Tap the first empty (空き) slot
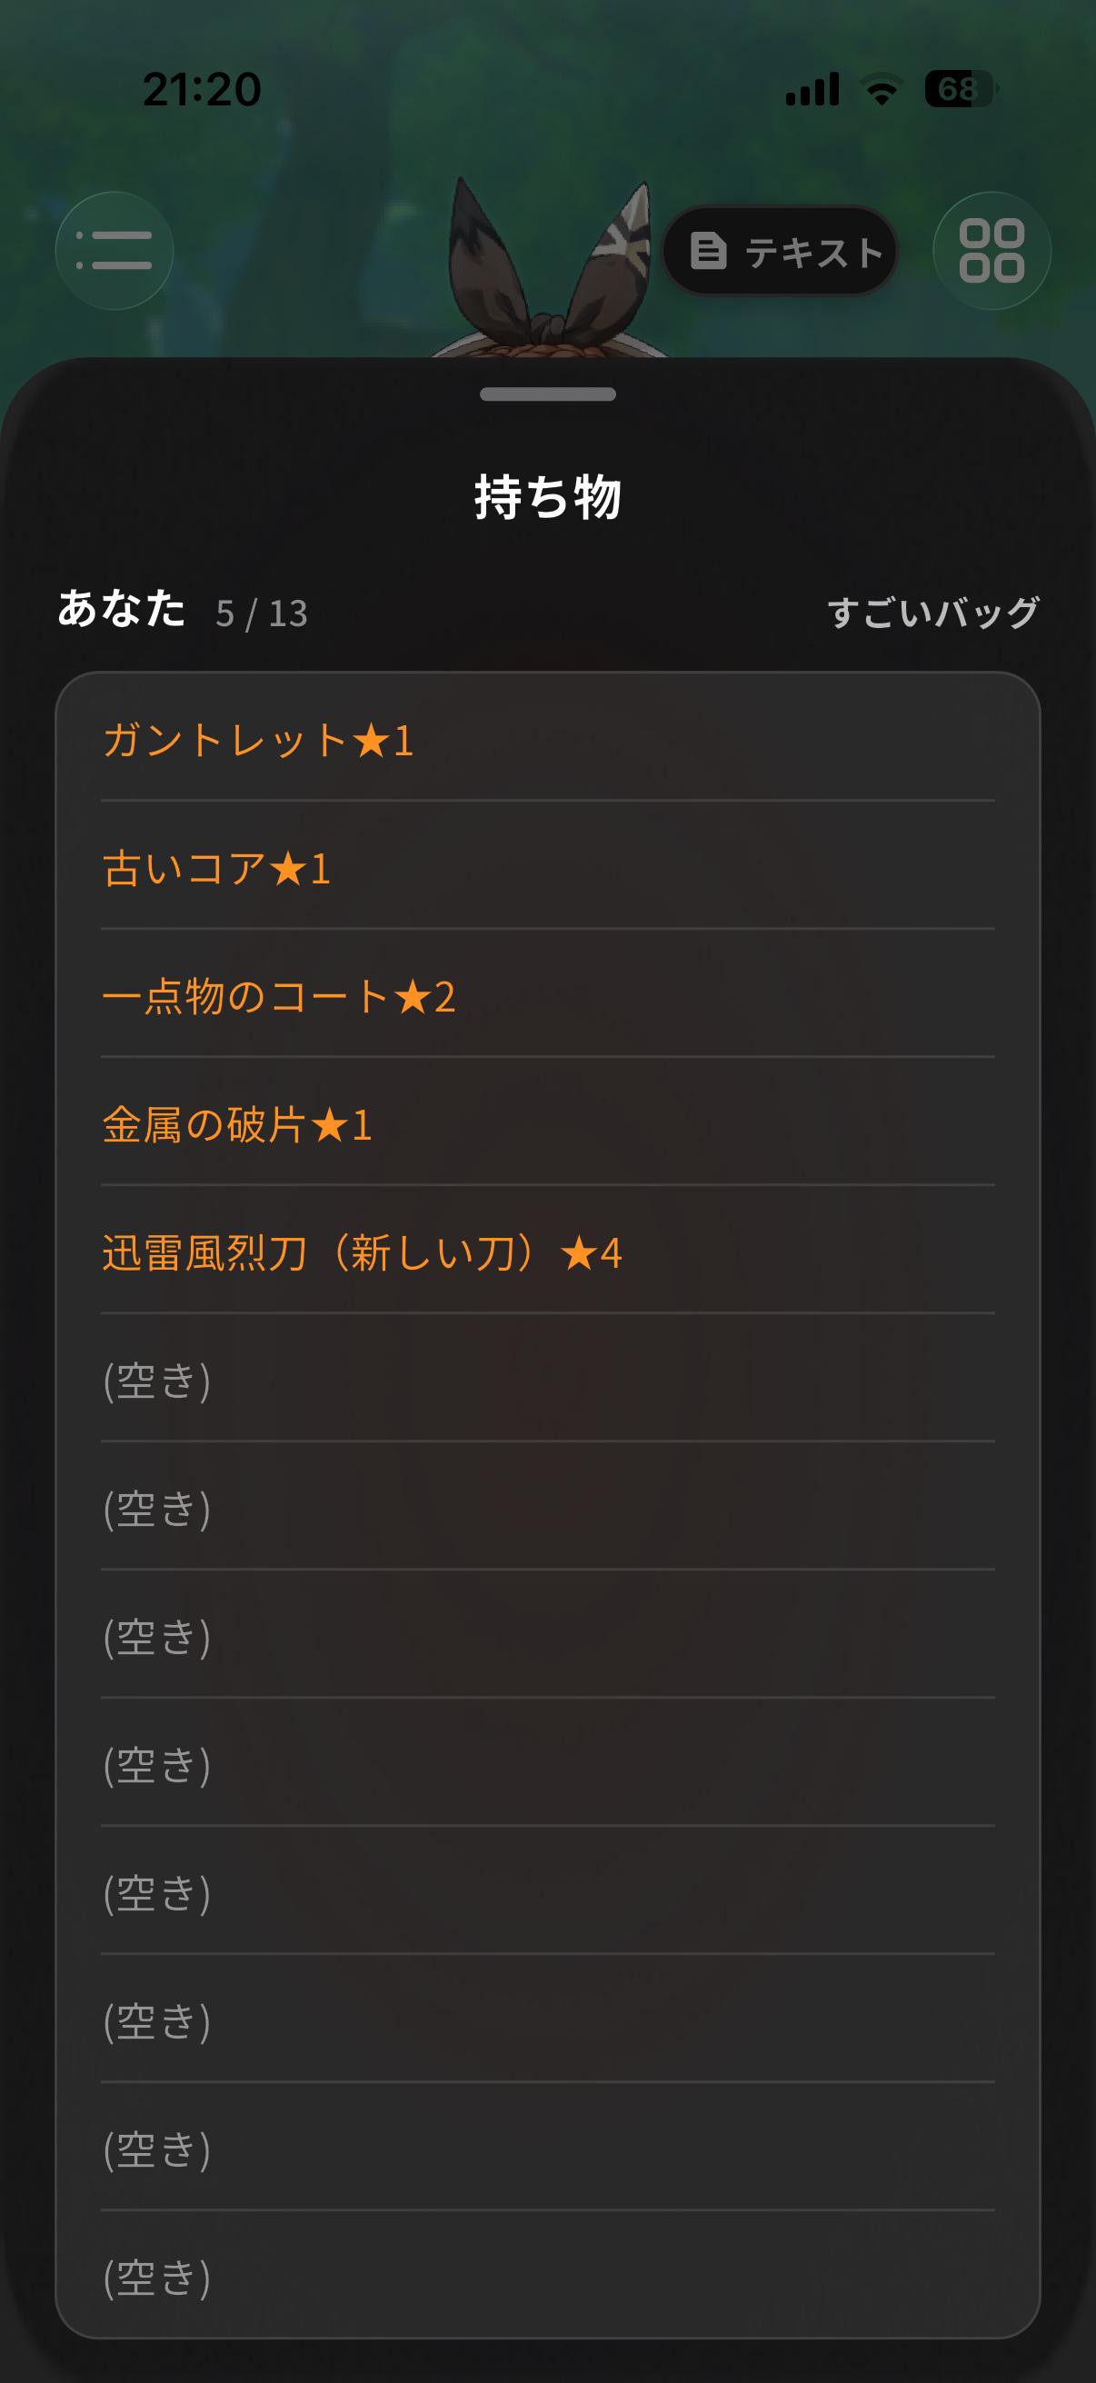This screenshot has width=1096, height=2383. coord(547,1380)
